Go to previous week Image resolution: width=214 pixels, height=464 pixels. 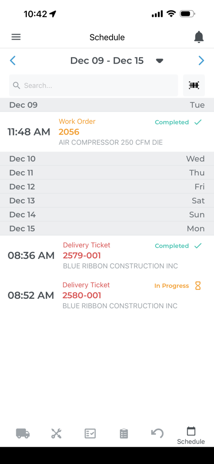13,61
